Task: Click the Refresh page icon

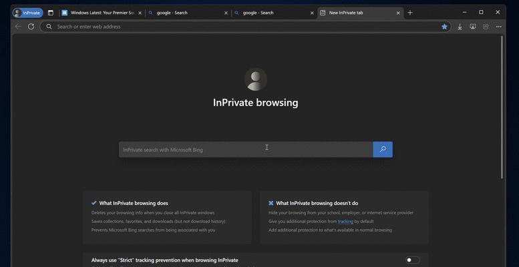Action: [x=31, y=27]
